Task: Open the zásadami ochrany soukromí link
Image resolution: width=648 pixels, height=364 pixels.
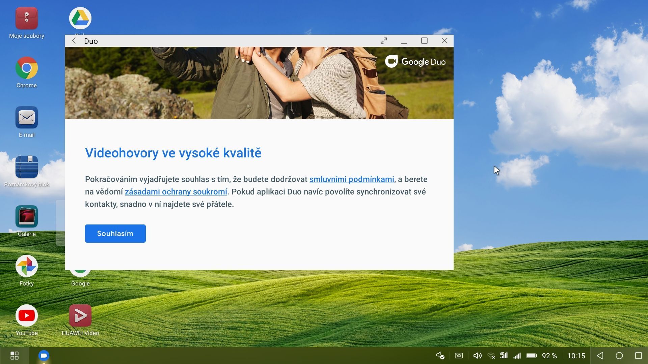Action: 176,192
